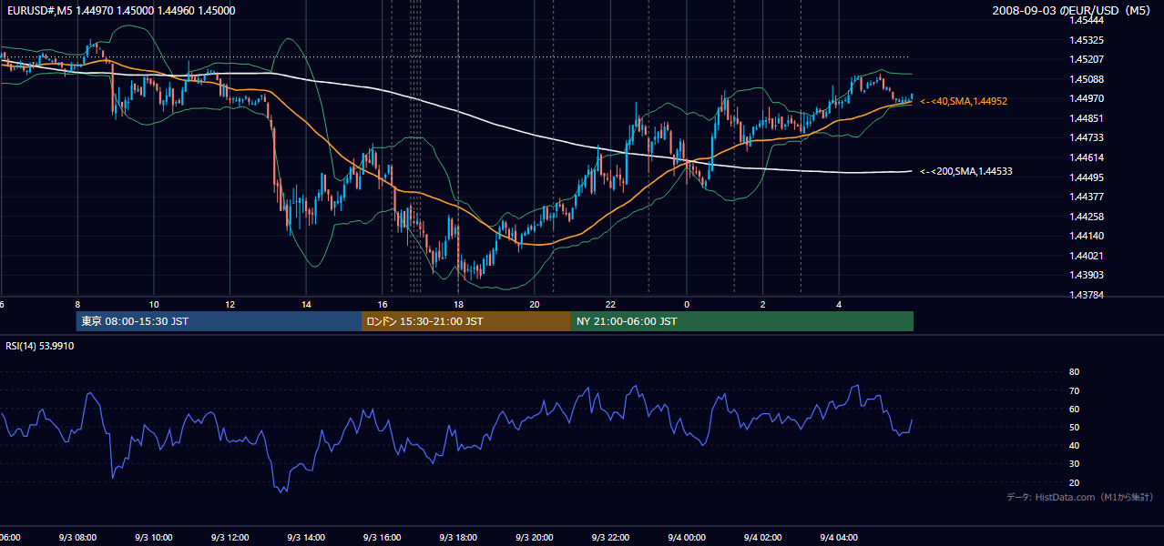Click the <--<200,SMA,1.44533 label

coord(966,171)
